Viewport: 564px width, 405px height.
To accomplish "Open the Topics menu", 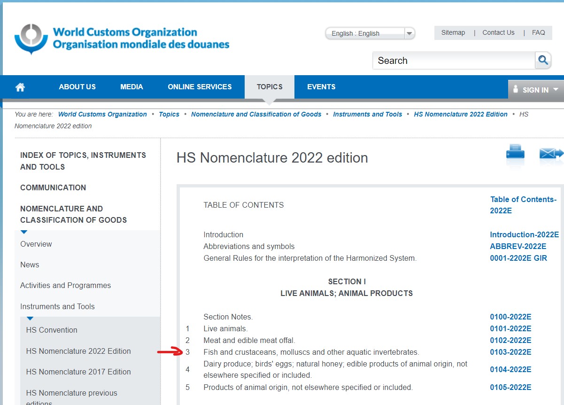I will pos(270,87).
